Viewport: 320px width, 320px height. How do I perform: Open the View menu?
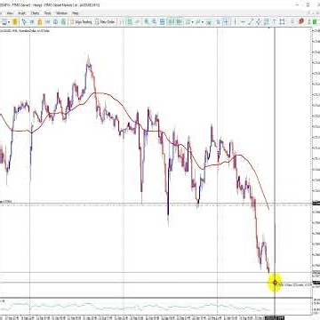click(10, 13)
